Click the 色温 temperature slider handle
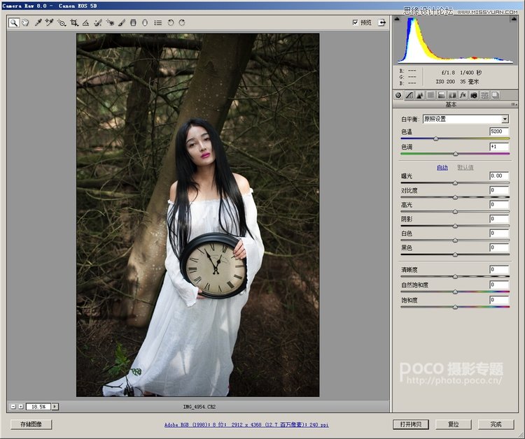This screenshot has height=439, width=525. pos(436,138)
